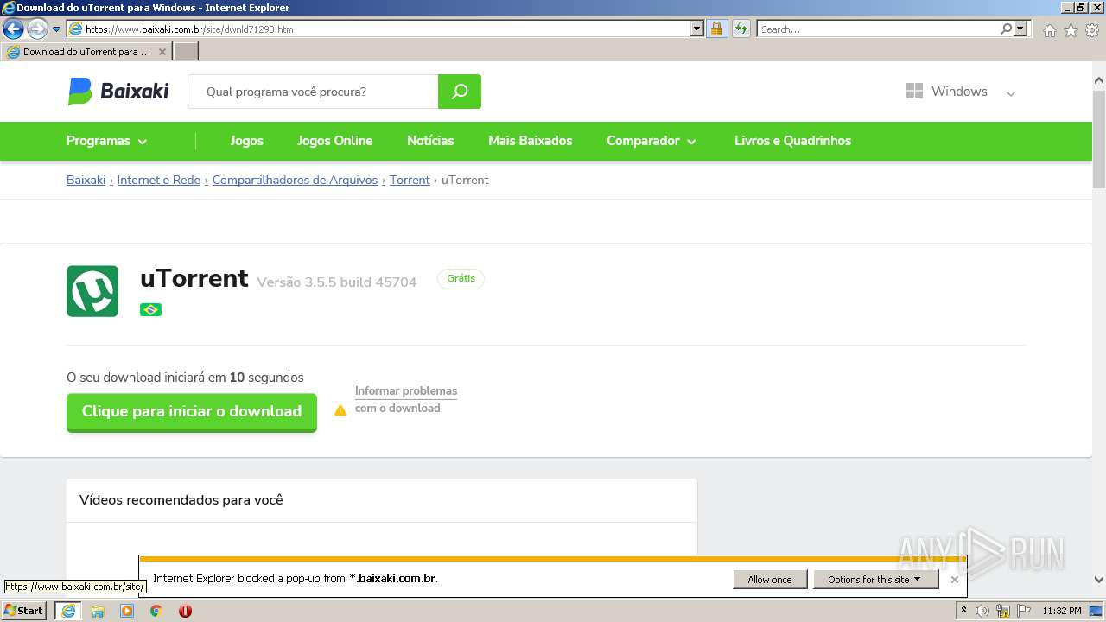Viewport: 1106px width, 622px height.
Task: Go forward with the browser Forward arrow
Action: click(x=37, y=29)
